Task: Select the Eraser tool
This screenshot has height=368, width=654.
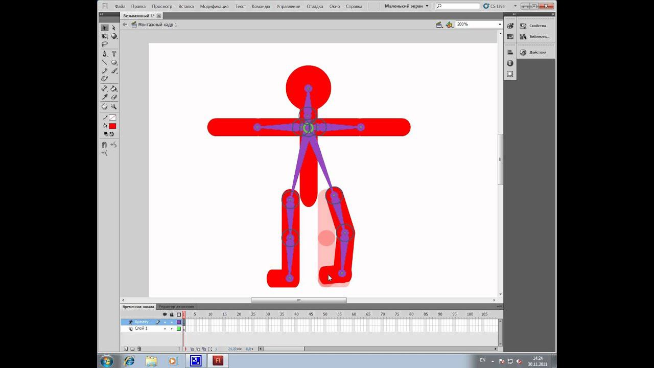Action: click(114, 97)
